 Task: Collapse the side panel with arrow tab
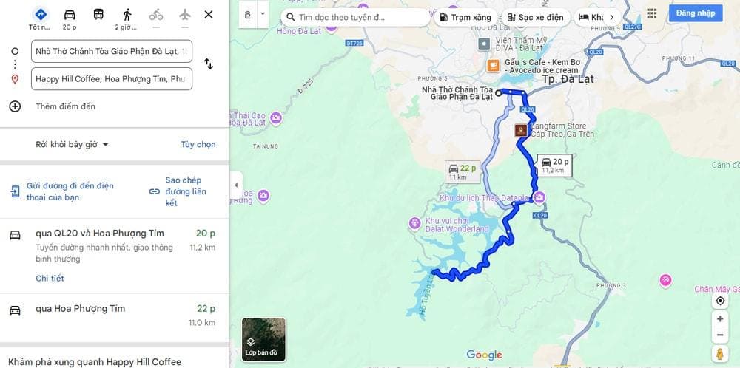click(236, 185)
